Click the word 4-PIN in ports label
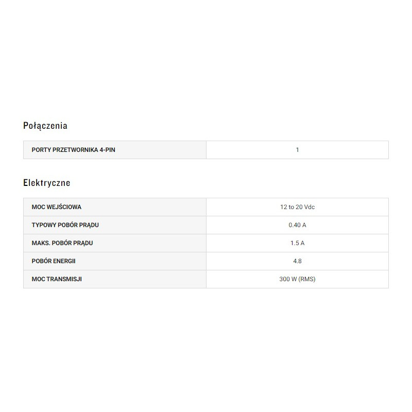Image resolution: width=412 pixels, height=412 pixels. click(x=113, y=150)
